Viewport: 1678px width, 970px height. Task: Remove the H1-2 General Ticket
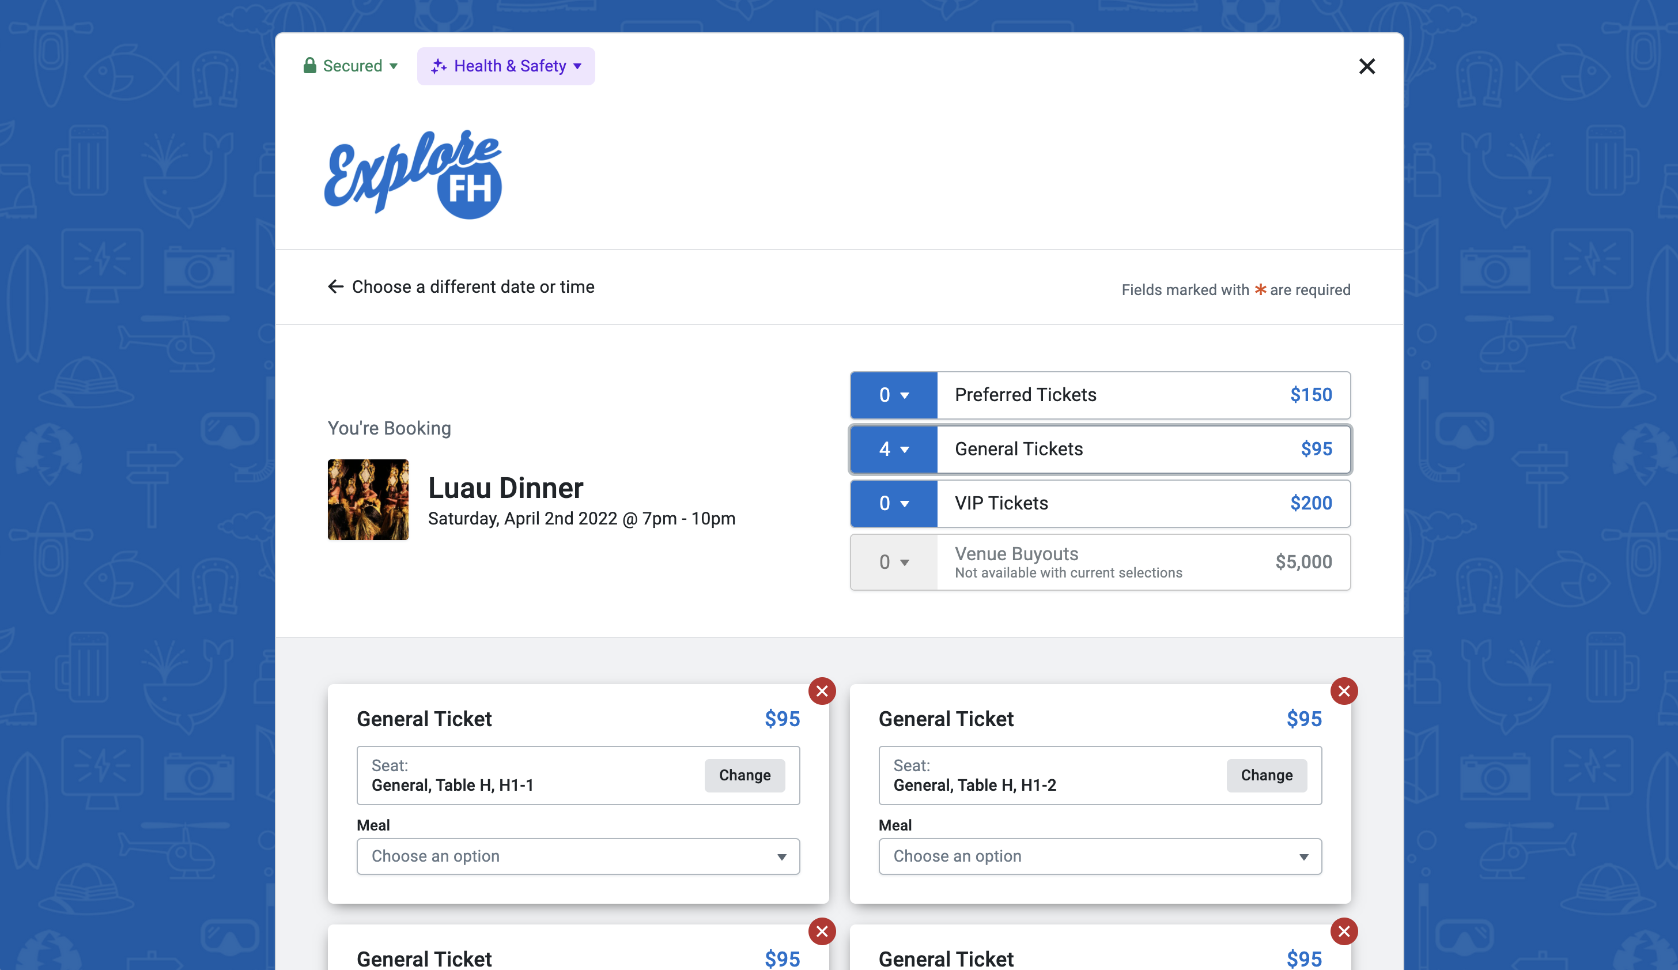pos(1344,691)
